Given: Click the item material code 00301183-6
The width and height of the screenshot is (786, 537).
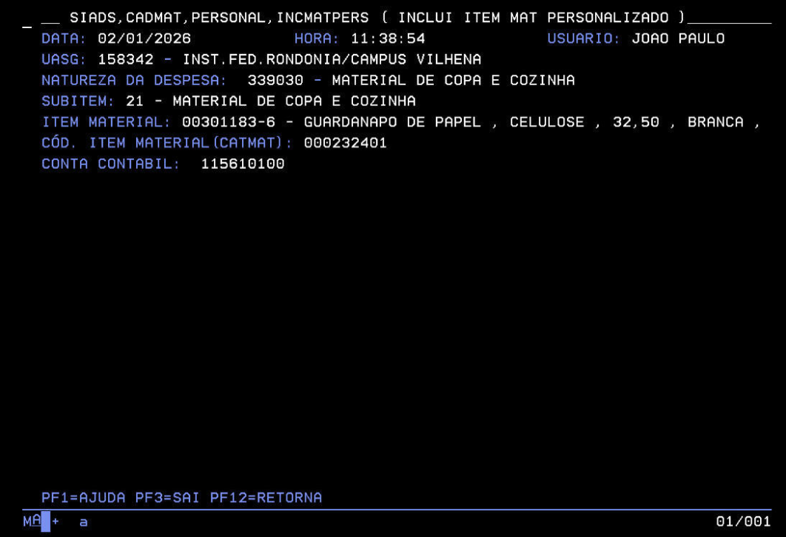Looking at the screenshot, I should tap(229, 122).
